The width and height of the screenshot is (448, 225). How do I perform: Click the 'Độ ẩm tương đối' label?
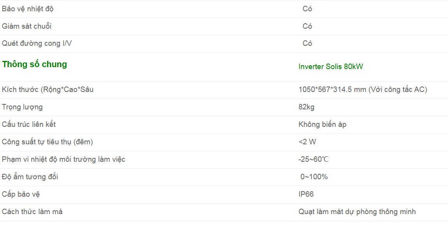(x=30, y=177)
